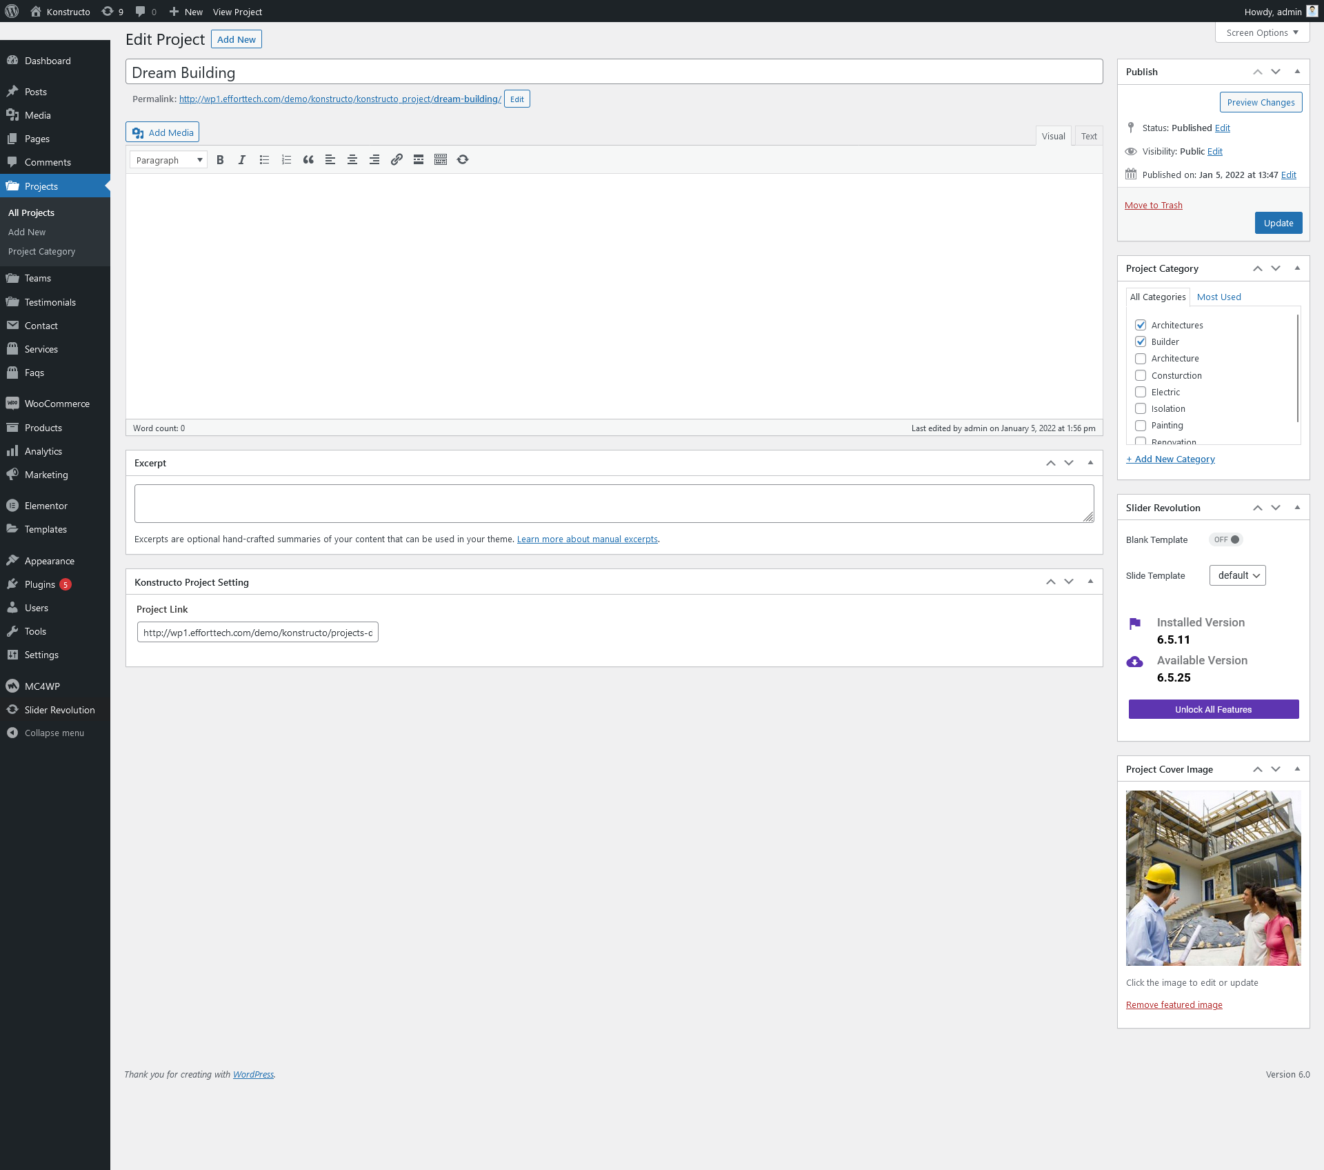Toggle the toolbar (kitchen sink) icon
The width and height of the screenshot is (1324, 1170).
[441, 160]
